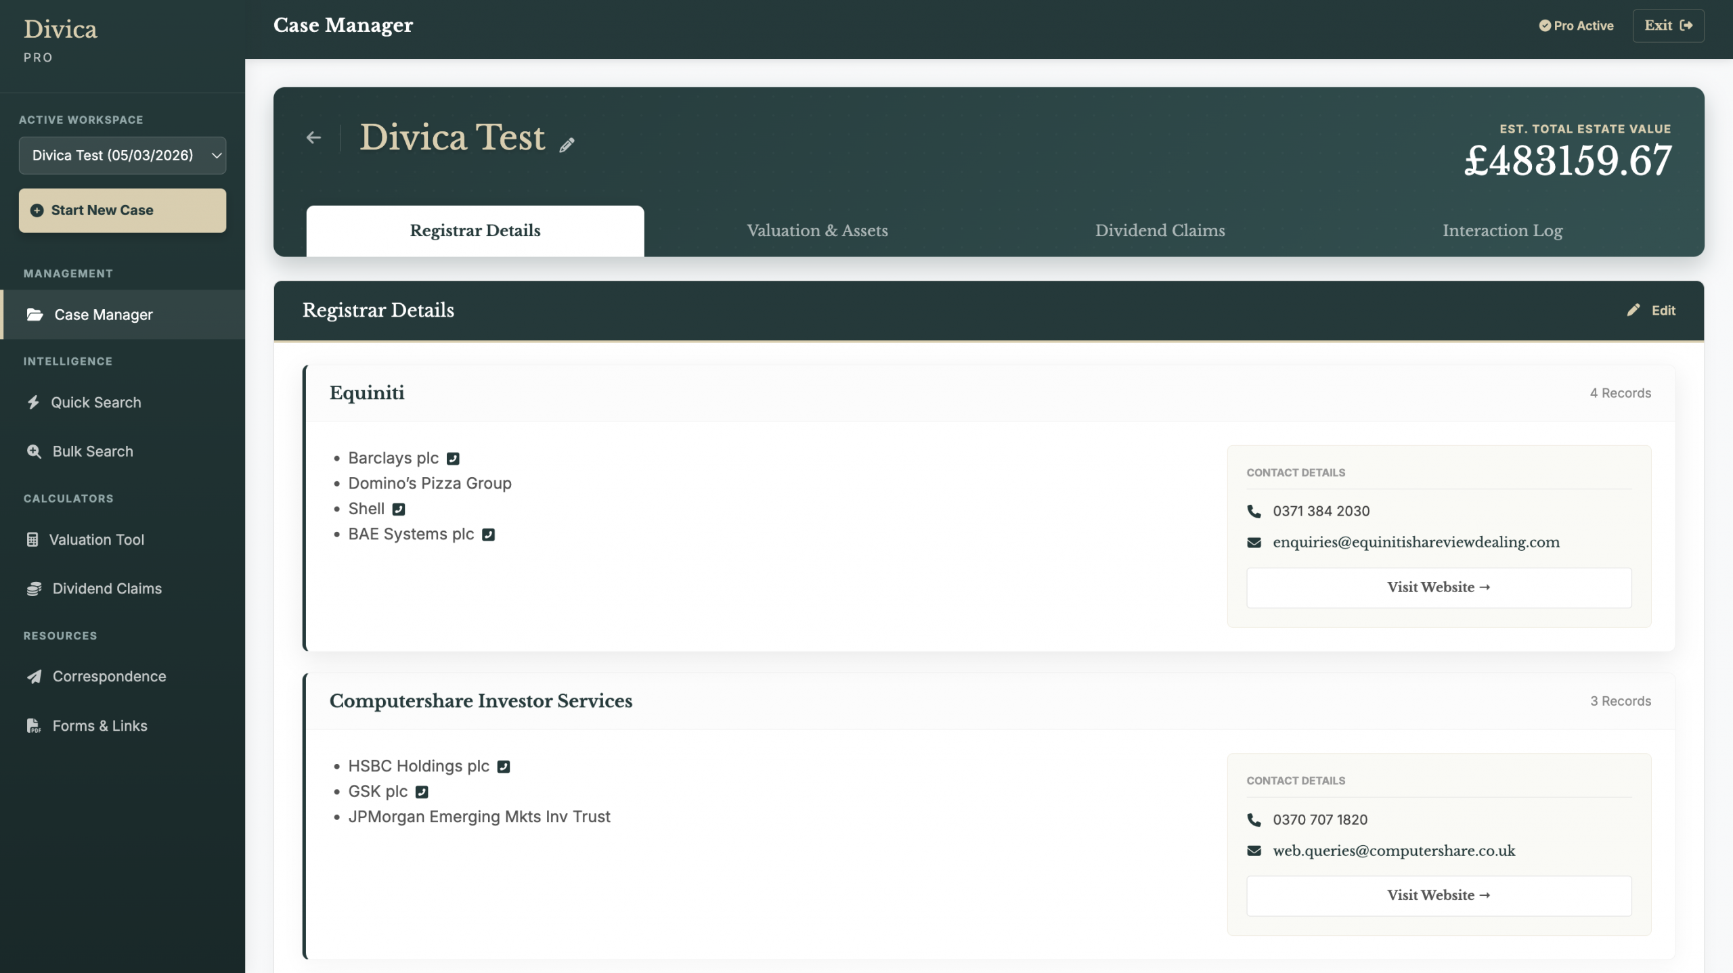Click the web.queries@computershare.co.uk email address
Screen dimensions: 1733x973
coord(1394,851)
